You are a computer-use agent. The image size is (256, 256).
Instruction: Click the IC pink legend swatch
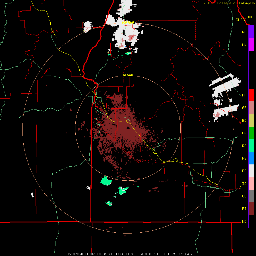251,183
